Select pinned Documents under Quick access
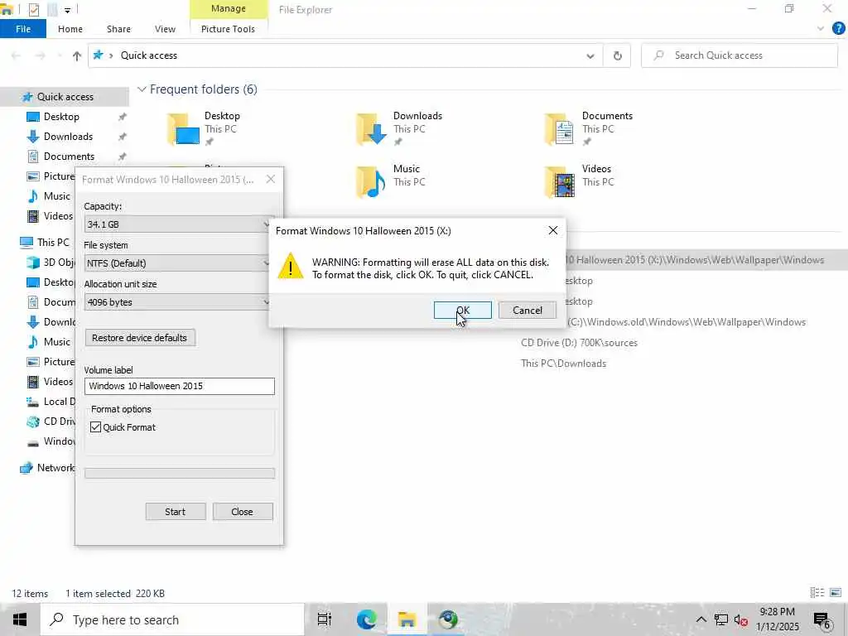Screen dimensions: 848x636 click(x=69, y=157)
